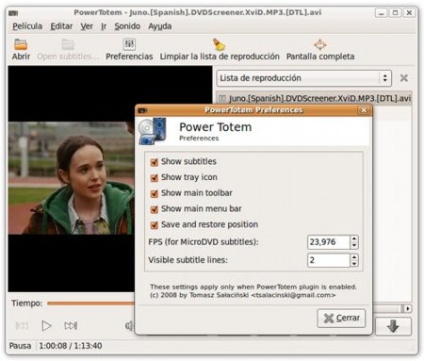Move playlist item down with arrow button
The width and height of the screenshot is (424, 361).
tap(393, 326)
